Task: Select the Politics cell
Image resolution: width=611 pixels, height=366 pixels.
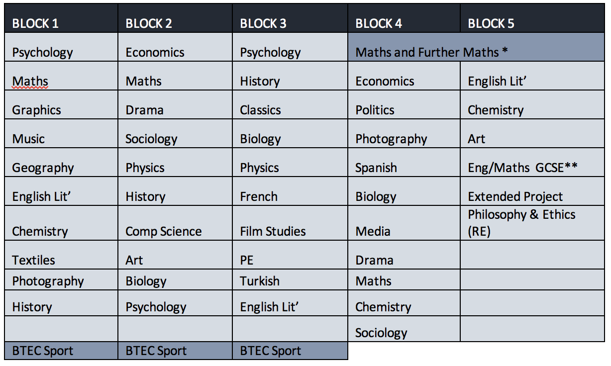Action: (x=375, y=110)
